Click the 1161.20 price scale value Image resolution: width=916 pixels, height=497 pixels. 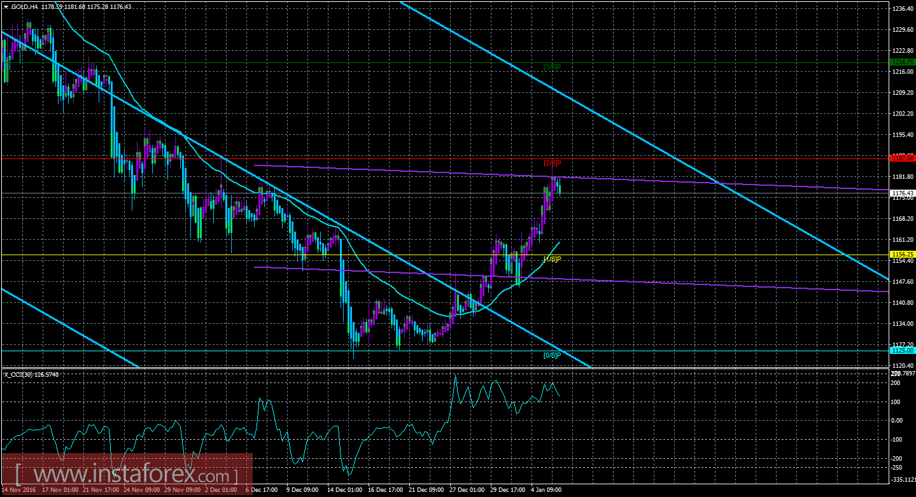pos(903,240)
